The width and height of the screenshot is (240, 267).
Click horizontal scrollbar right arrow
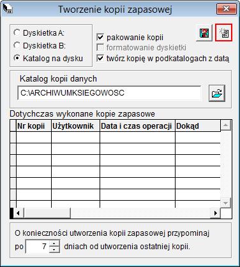point(215,213)
